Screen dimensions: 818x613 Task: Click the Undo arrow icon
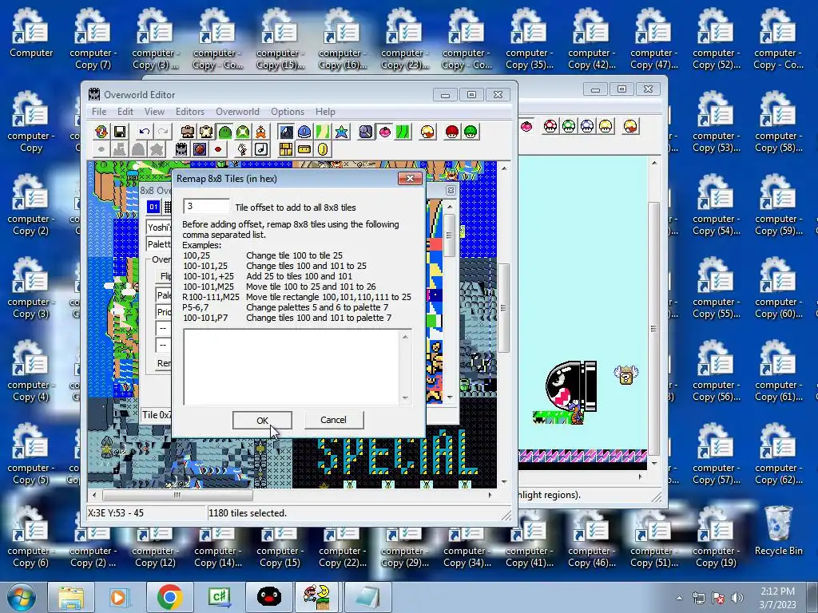(145, 132)
